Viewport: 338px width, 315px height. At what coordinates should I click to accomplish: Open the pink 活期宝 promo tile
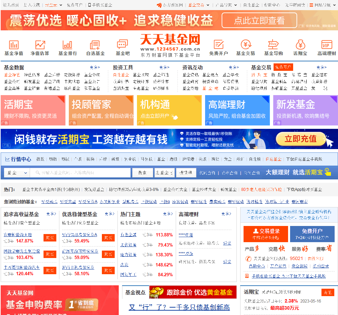(x=33, y=110)
